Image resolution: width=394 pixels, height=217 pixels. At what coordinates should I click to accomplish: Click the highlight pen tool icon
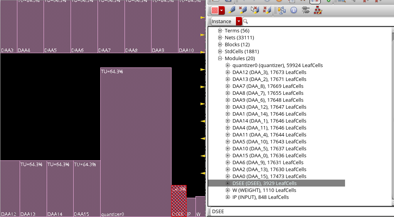(x=232, y=10)
